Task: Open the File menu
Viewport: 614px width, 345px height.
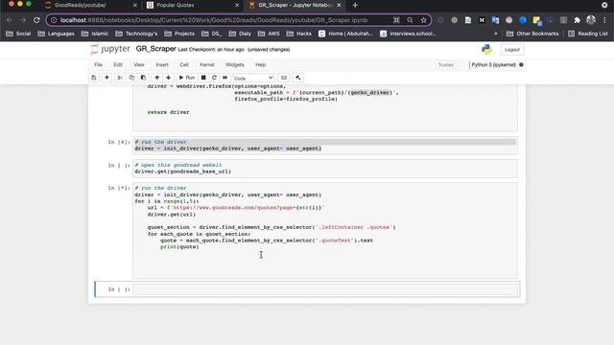Action: (x=98, y=64)
